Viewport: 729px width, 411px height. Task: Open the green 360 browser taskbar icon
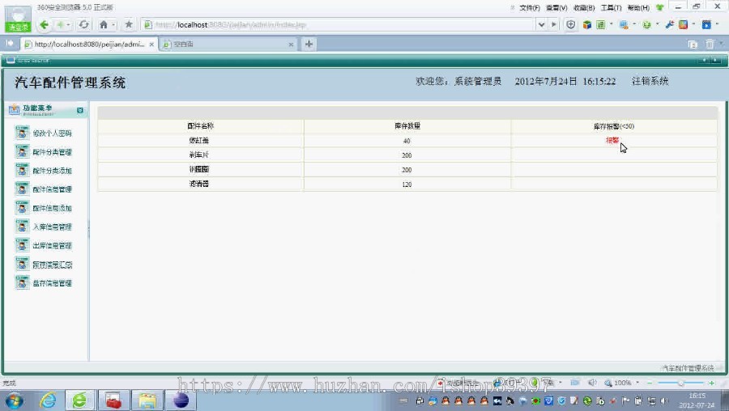click(x=80, y=400)
